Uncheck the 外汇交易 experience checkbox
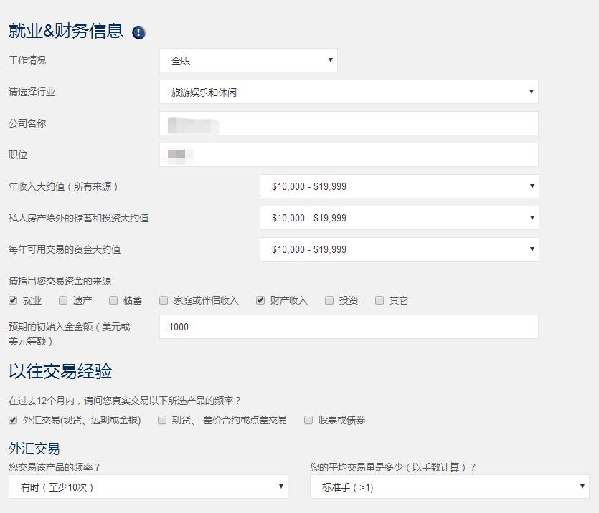 12,421
